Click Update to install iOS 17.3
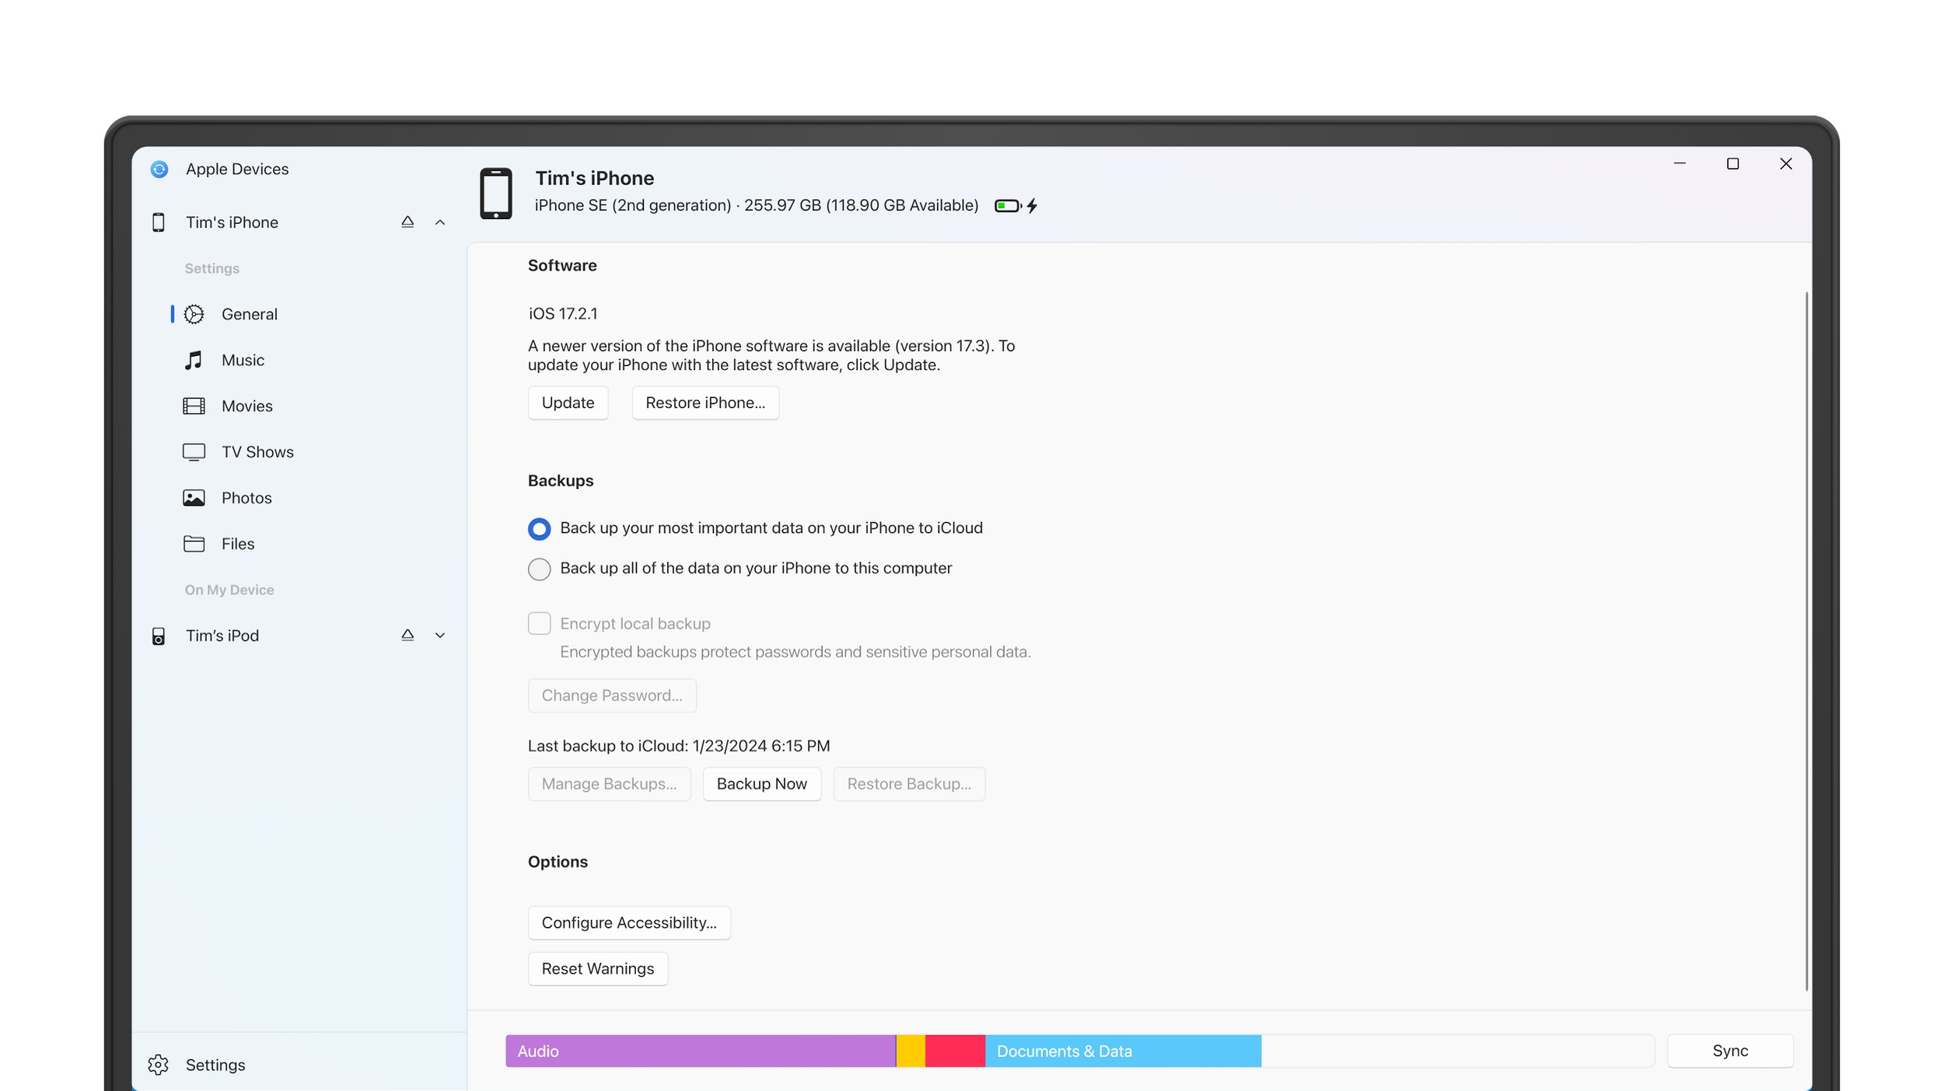 point(568,403)
